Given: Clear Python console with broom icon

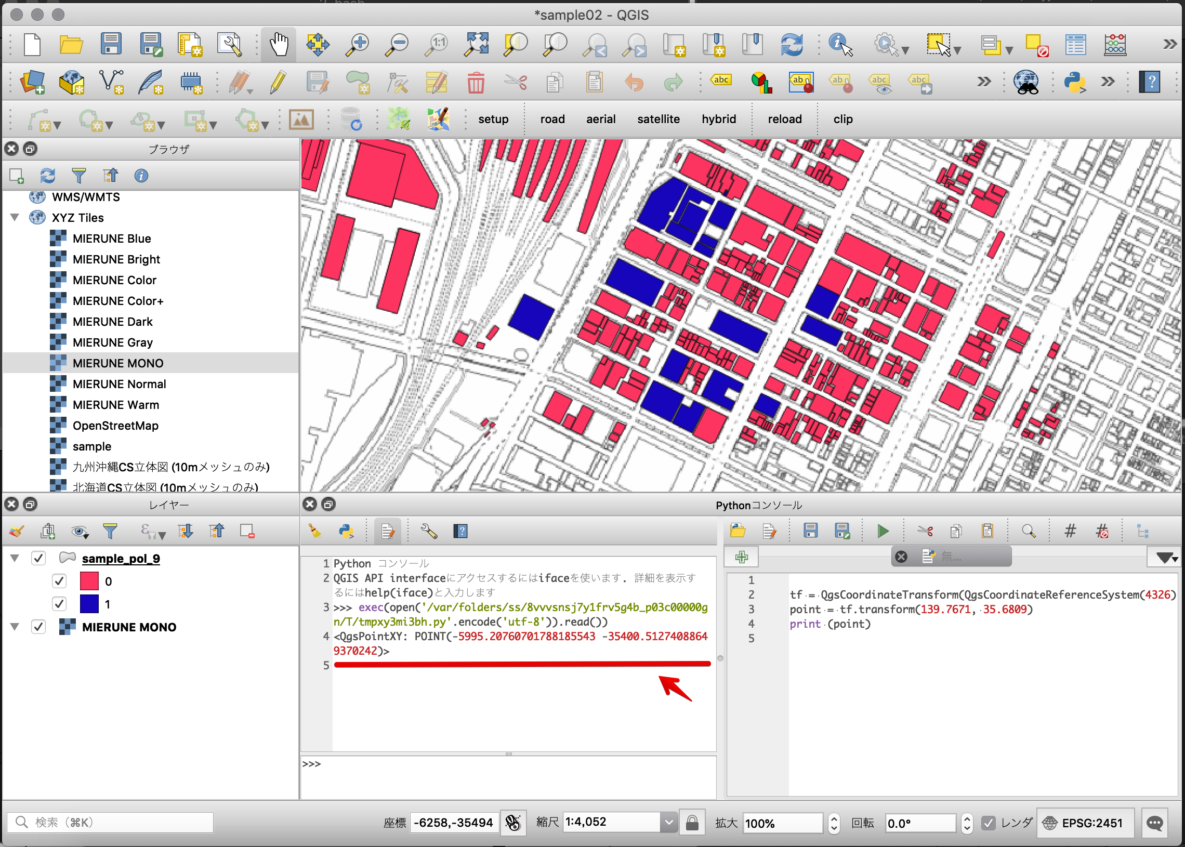Looking at the screenshot, I should pos(315,531).
